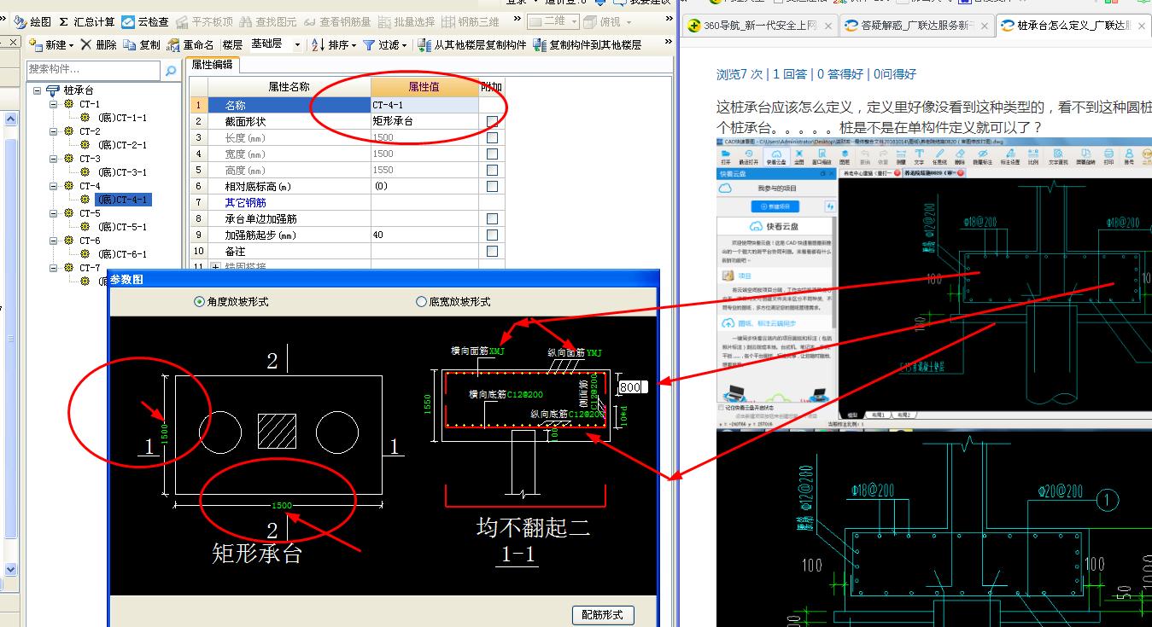
Task: Rename component with 重命名 button
Action: [x=190, y=44]
